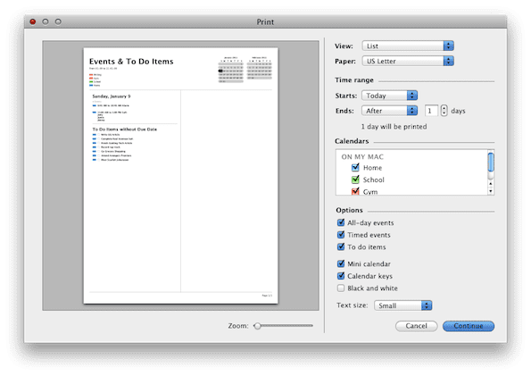Open the View dropdown showing List
531x376 pixels.
(x=408, y=46)
